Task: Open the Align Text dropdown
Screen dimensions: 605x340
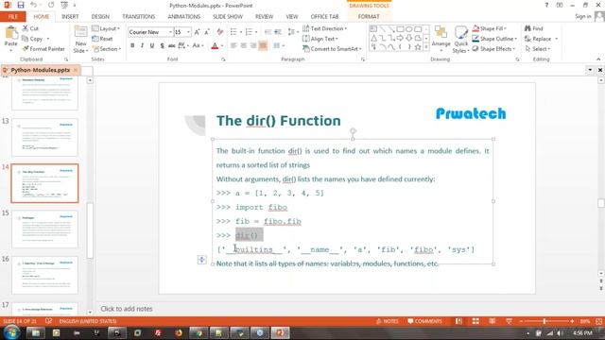Action: pyautogui.click(x=320, y=39)
